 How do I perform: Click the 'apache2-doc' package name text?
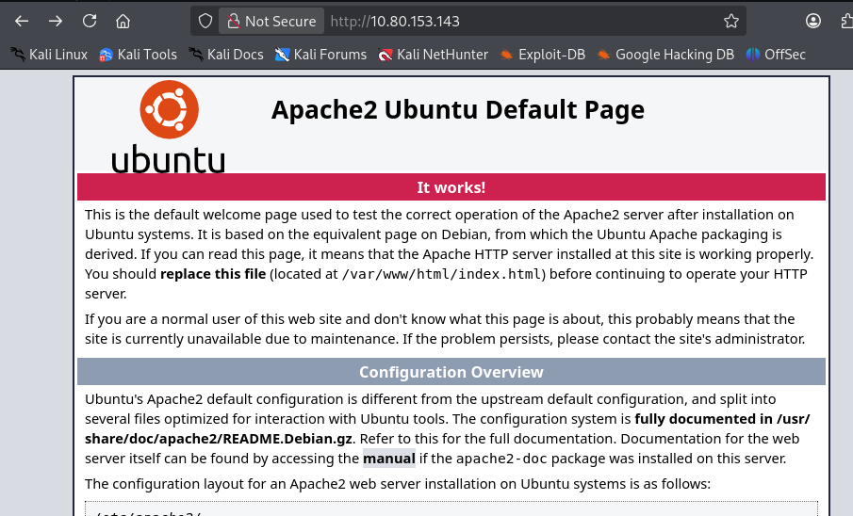tap(501, 459)
